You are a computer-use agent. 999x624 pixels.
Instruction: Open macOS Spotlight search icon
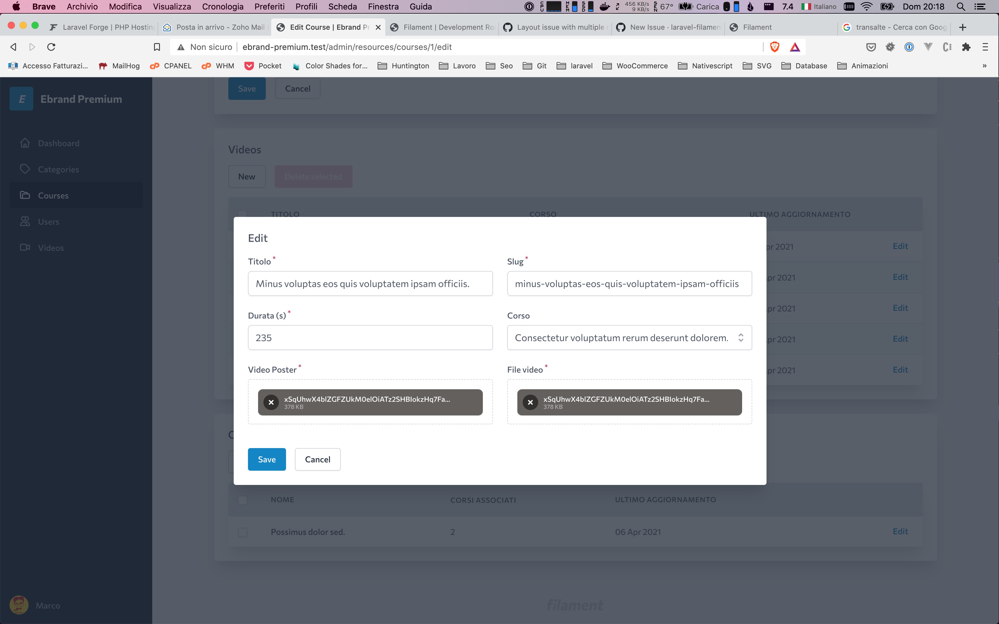click(x=961, y=7)
